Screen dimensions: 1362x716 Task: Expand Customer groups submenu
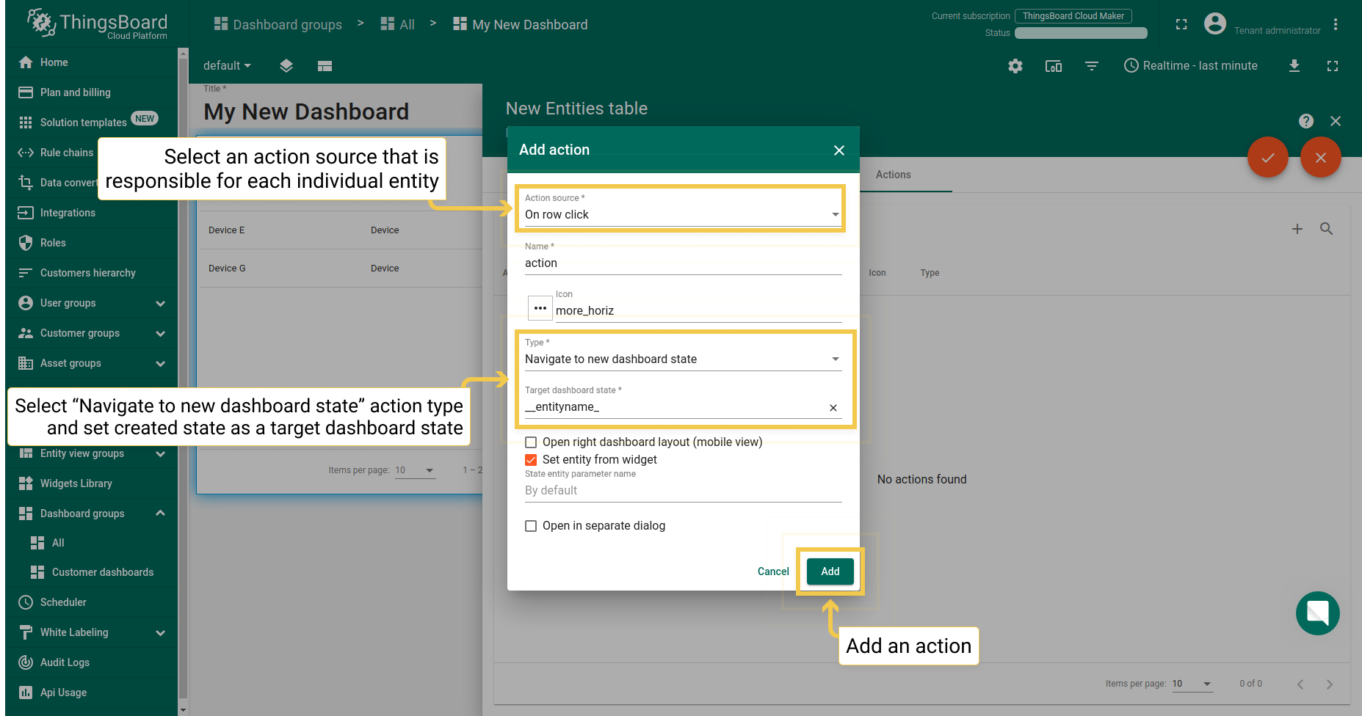click(160, 333)
